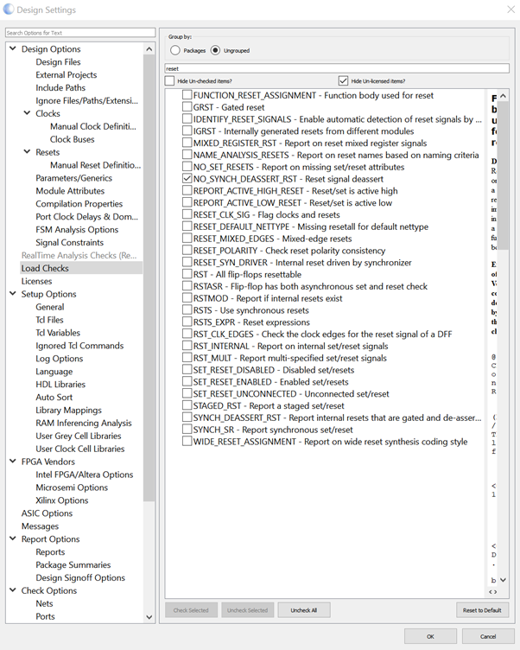Collapse the Design Options tree node
The height and width of the screenshot is (650, 520).
click(x=13, y=49)
